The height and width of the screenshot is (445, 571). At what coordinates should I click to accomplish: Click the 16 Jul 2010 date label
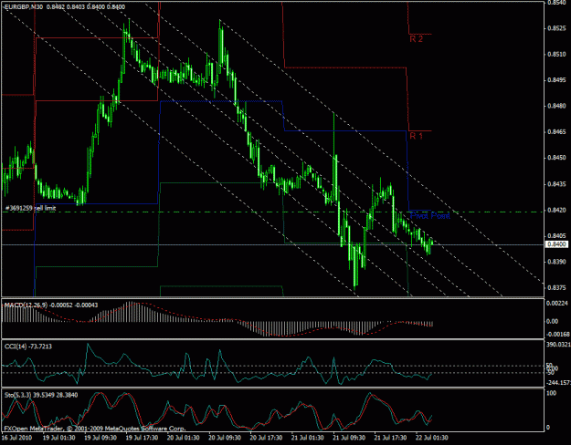[17, 438]
